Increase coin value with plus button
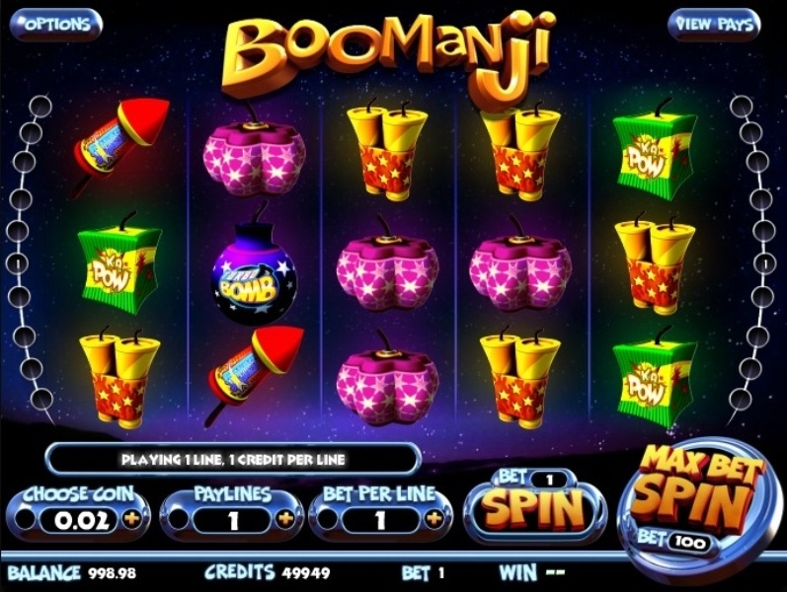 click(132, 519)
